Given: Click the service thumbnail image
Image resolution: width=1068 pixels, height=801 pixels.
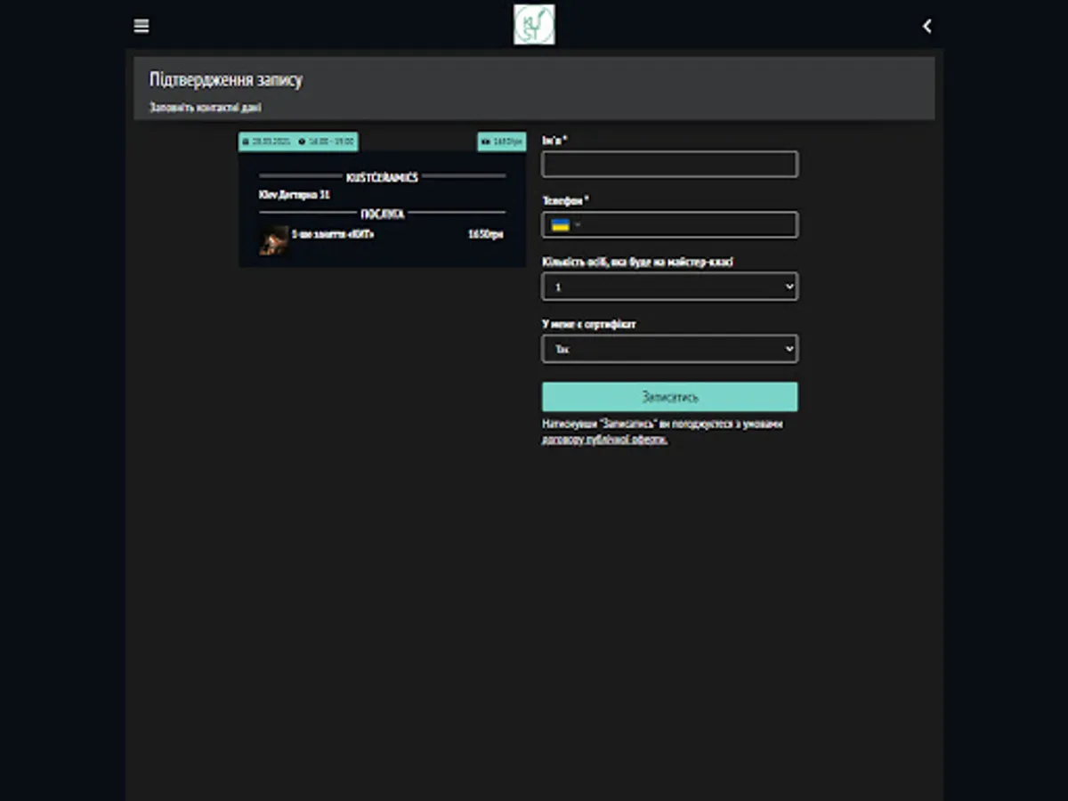Looking at the screenshot, I should click(273, 240).
